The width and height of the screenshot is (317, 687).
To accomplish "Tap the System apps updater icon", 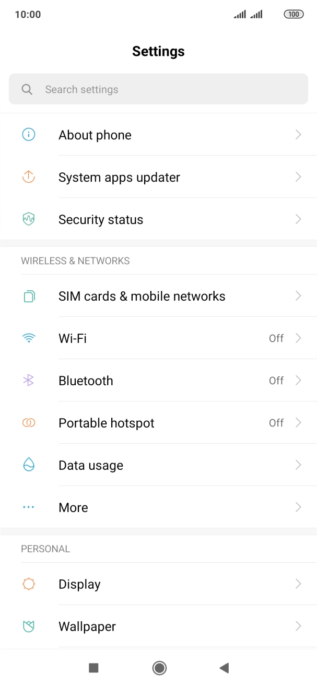I will click(29, 177).
